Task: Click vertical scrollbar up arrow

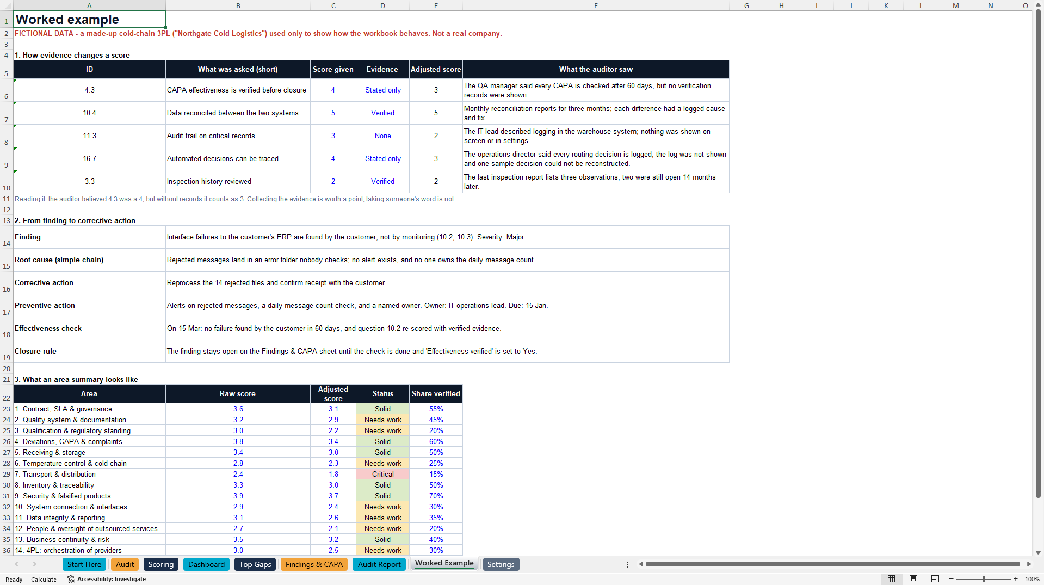Action: [1038, 5]
